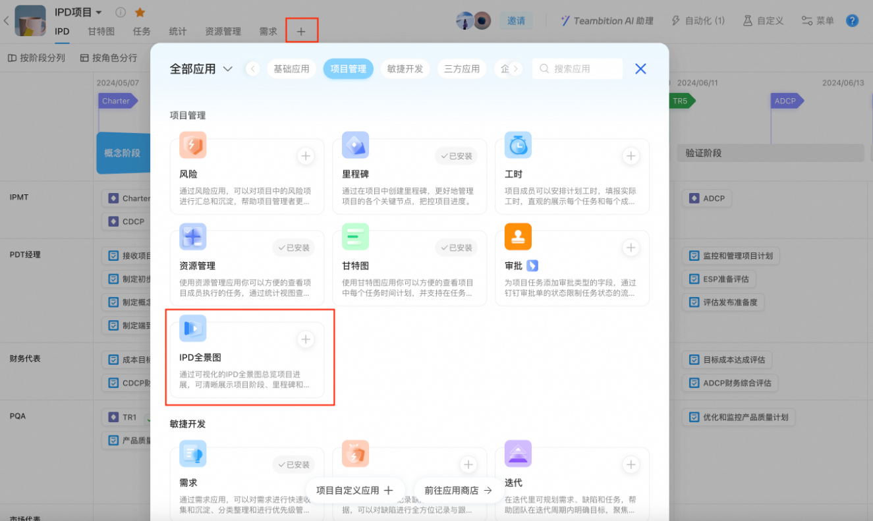Switch to the 敏捷开发 category tab
The width and height of the screenshot is (873, 521).
tap(405, 69)
